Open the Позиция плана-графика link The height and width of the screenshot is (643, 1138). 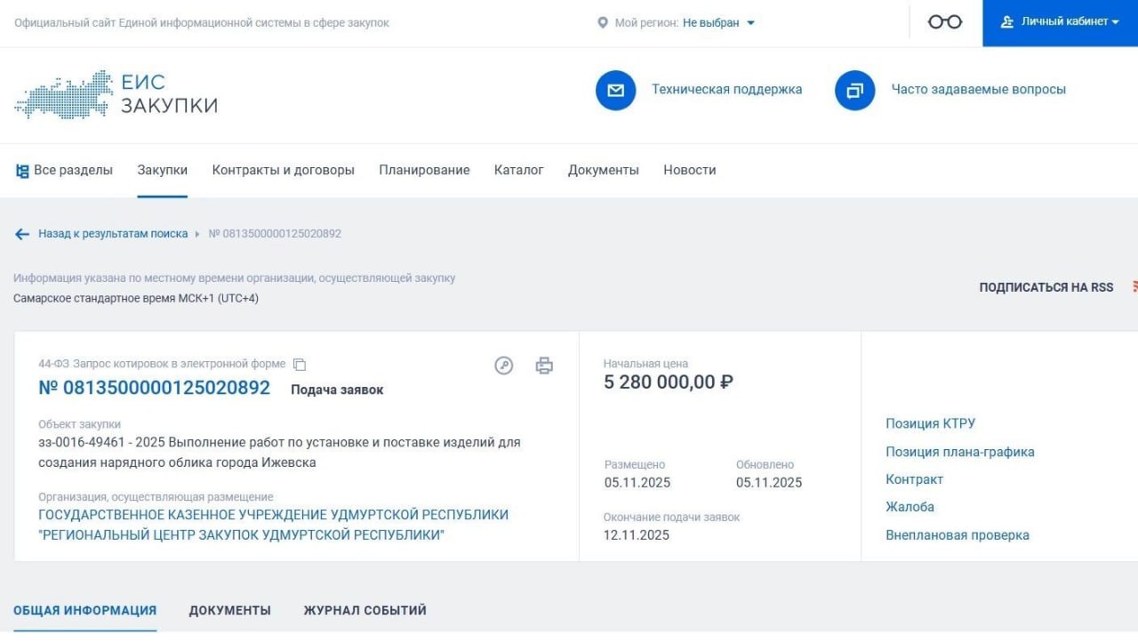point(959,452)
